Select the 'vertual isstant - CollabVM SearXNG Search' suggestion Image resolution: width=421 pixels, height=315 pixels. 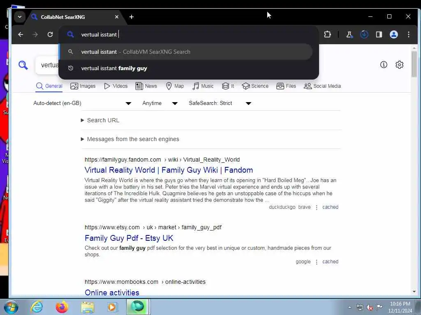(x=185, y=52)
